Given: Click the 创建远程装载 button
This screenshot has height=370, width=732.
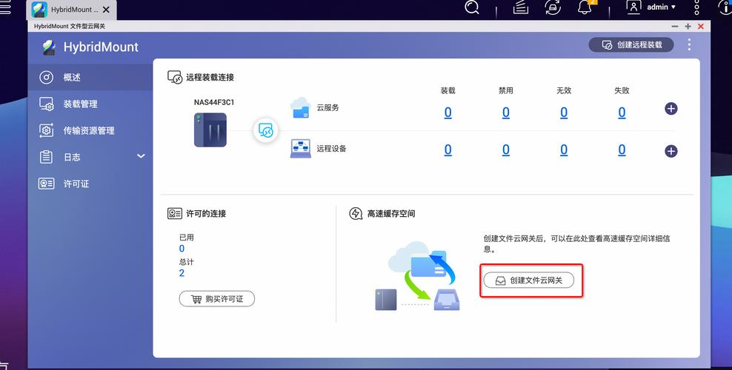Looking at the screenshot, I should (631, 44).
